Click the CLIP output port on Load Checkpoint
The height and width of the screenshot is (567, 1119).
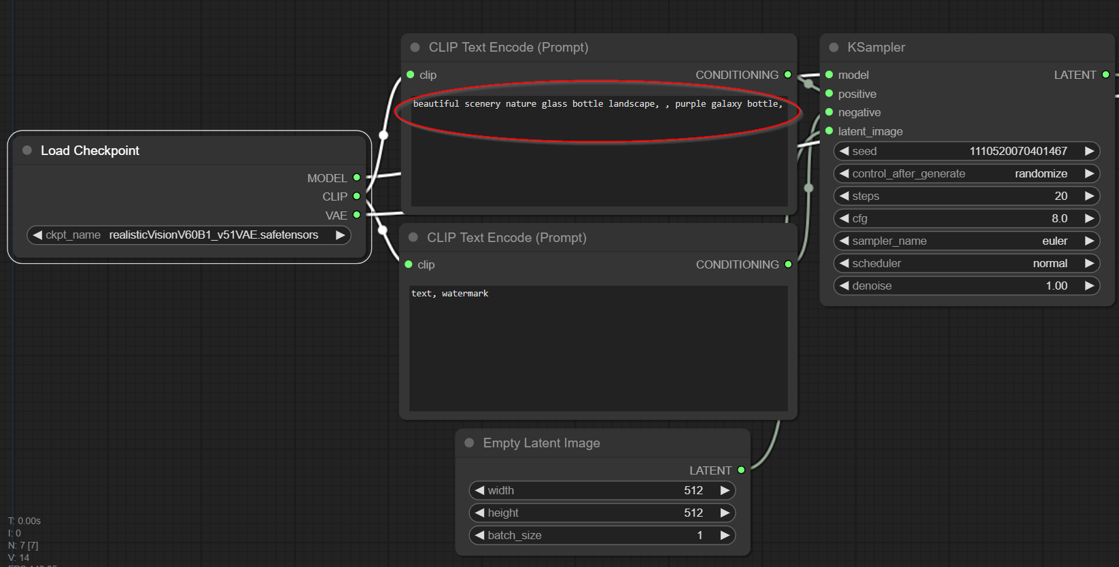pyautogui.click(x=356, y=196)
